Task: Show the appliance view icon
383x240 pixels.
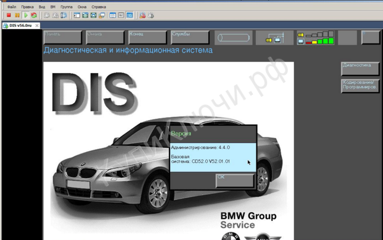Action: tap(121, 15)
